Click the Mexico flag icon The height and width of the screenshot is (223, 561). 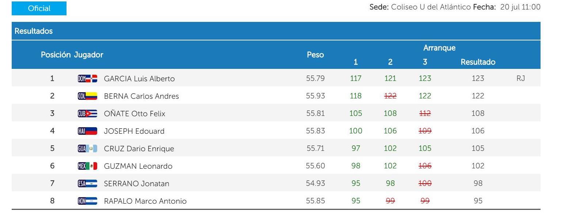coord(88,166)
